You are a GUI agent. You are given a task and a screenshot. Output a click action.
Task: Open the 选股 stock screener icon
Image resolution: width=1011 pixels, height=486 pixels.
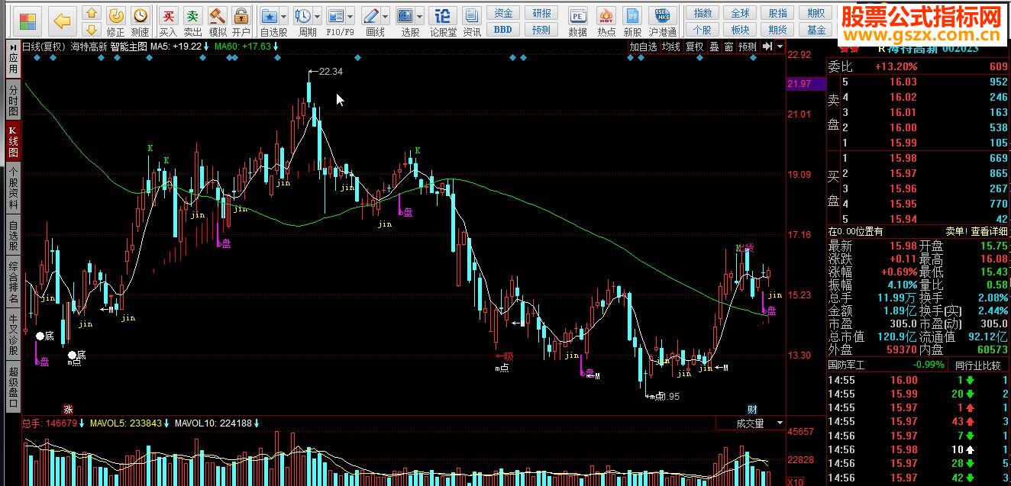pyautogui.click(x=405, y=15)
